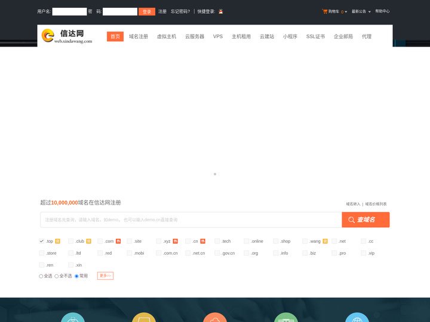This screenshot has height=322, width=430.
Task: Check the .biz domain checkbox
Action: point(305,253)
